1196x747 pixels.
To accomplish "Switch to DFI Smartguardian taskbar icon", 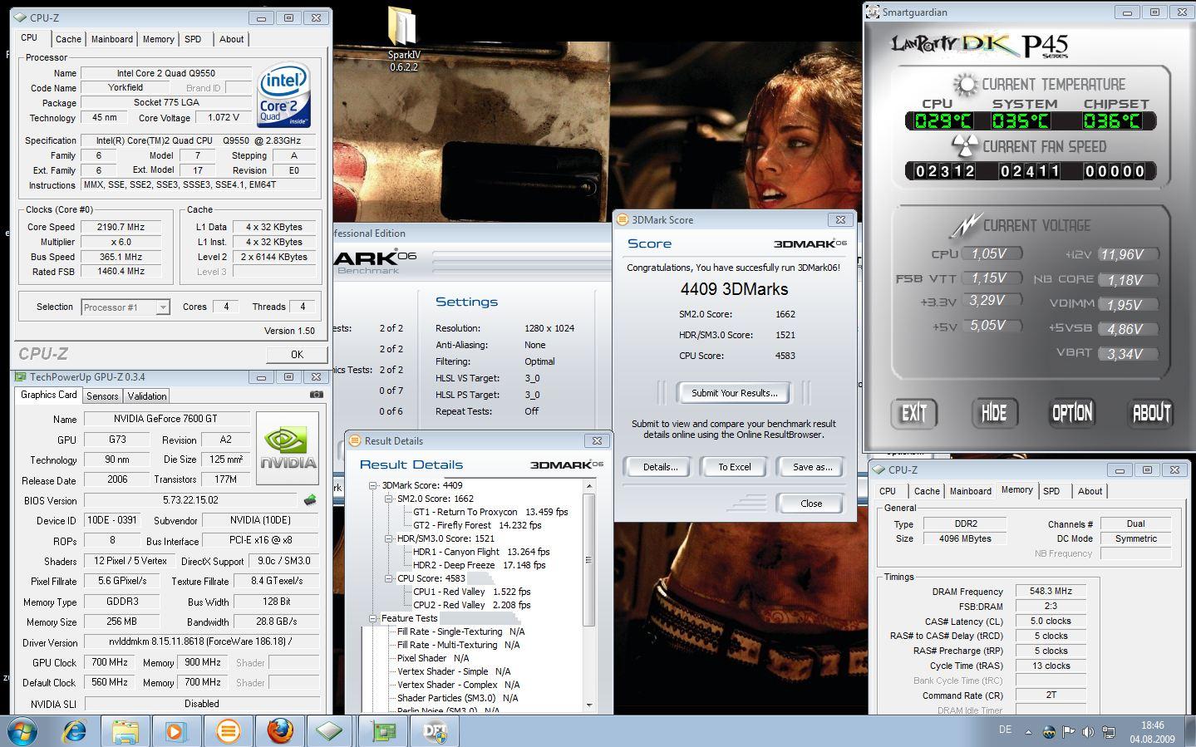I will 435,731.
